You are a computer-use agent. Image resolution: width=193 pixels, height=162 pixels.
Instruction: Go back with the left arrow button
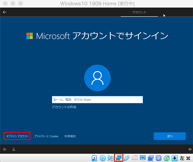[5, 12]
